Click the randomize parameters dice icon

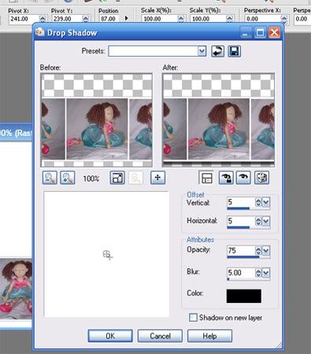[261, 178]
